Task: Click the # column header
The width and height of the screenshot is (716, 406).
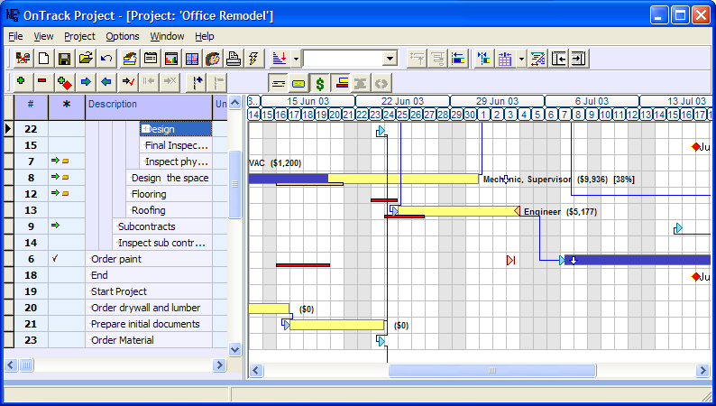Action: (31, 107)
